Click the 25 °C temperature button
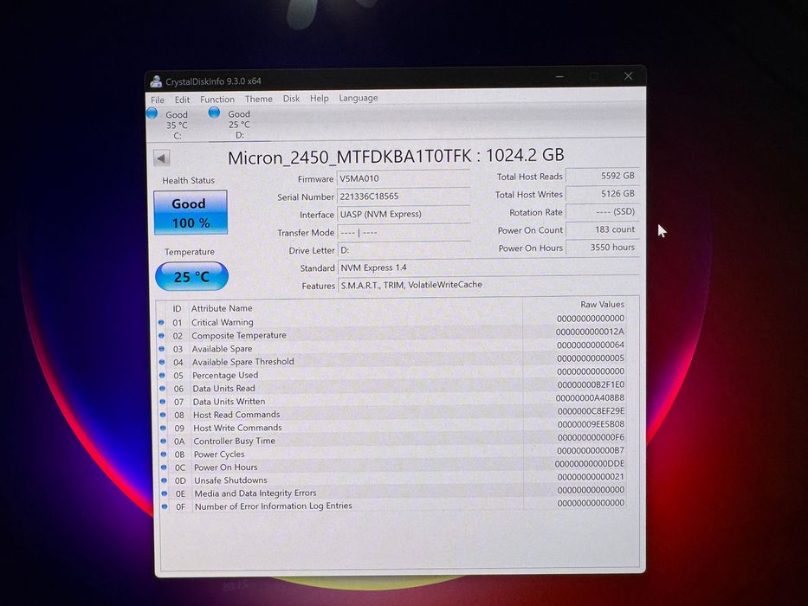808x606 pixels. coord(191,276)
